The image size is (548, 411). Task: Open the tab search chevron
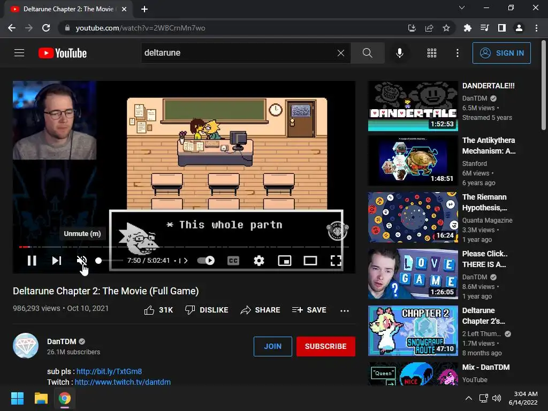[x=462, y=7]
